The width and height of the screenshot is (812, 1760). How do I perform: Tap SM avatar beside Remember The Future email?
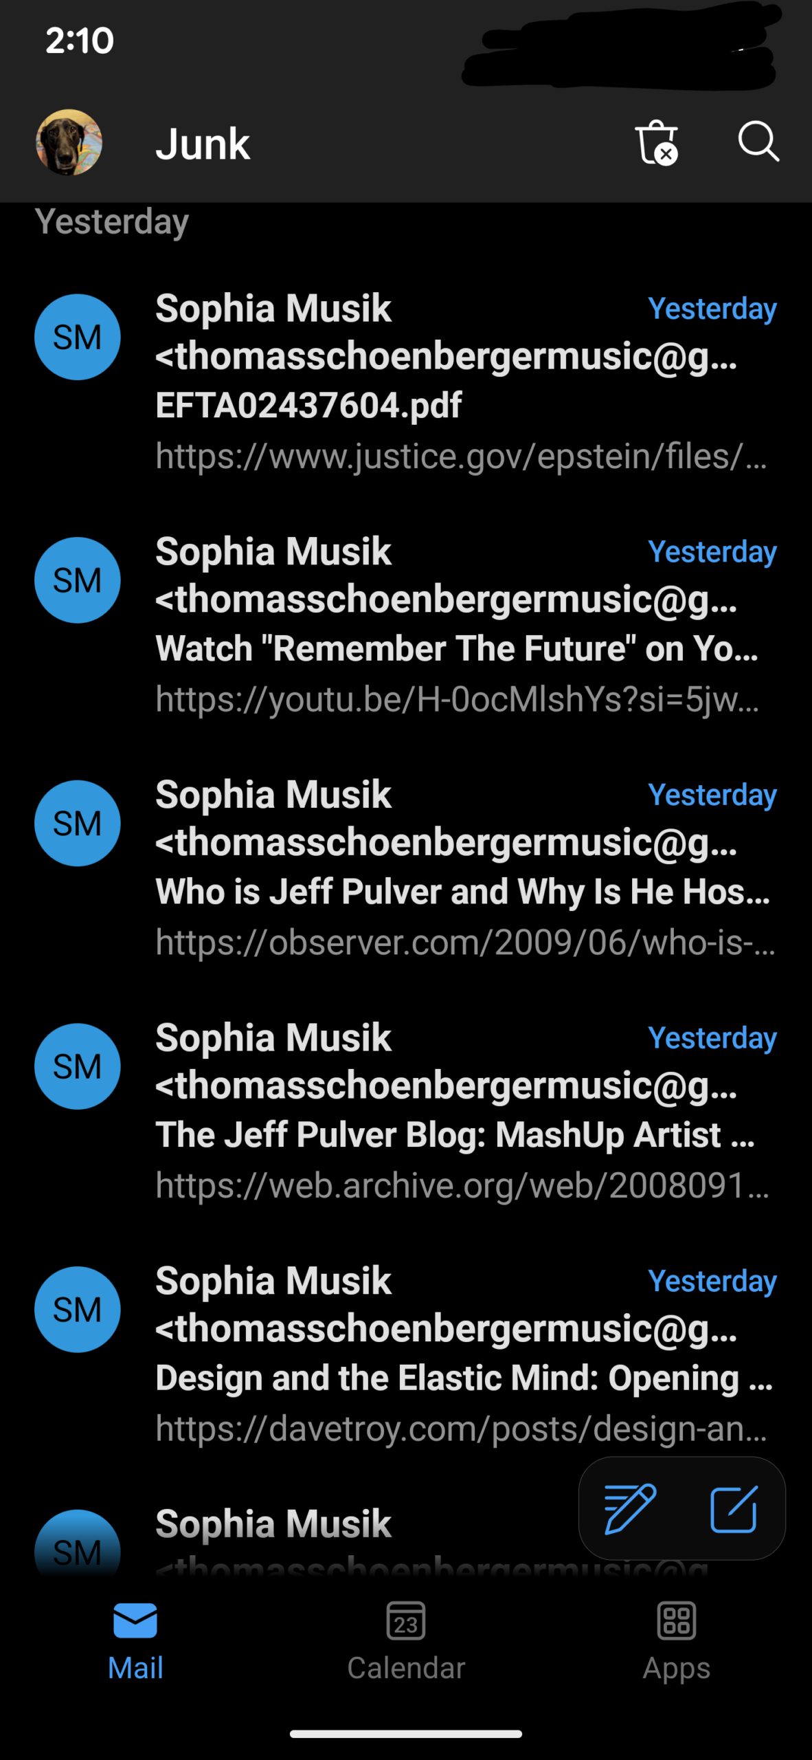(x=78, y=580)
